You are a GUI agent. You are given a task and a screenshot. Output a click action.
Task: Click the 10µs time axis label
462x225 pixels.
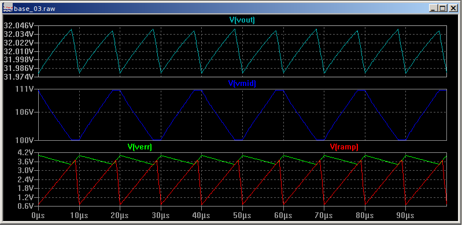[79, 216]
